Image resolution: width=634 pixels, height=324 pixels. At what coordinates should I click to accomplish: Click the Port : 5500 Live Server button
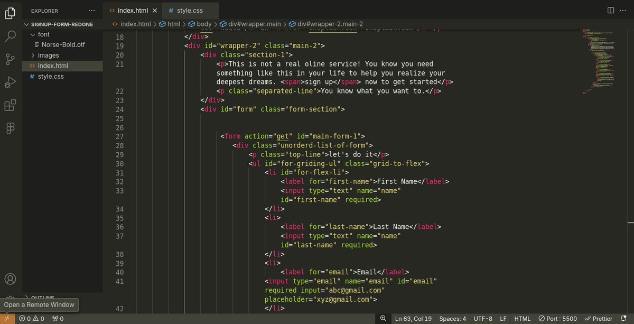[x=558, y=319]
